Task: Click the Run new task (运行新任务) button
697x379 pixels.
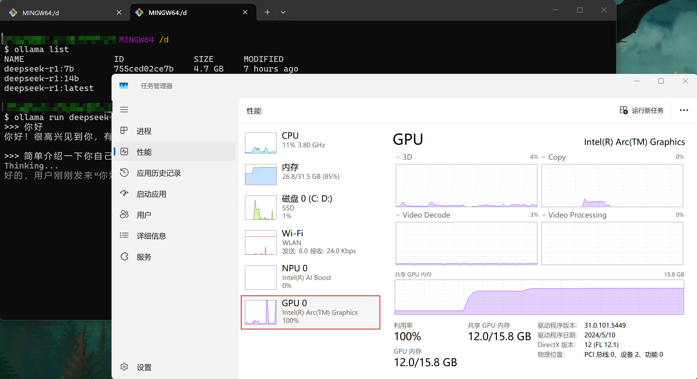Action: pos(642,110)
